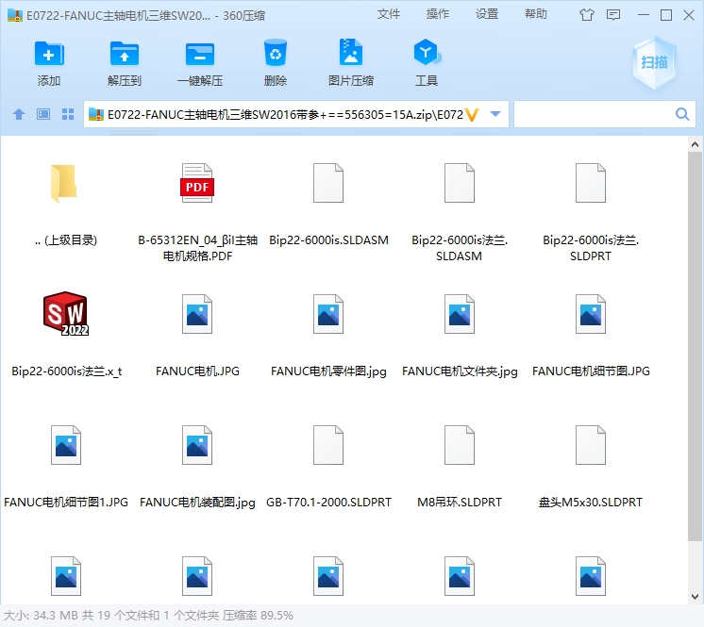Click the 360压缩 app icon in title bar

click(15, 15)
